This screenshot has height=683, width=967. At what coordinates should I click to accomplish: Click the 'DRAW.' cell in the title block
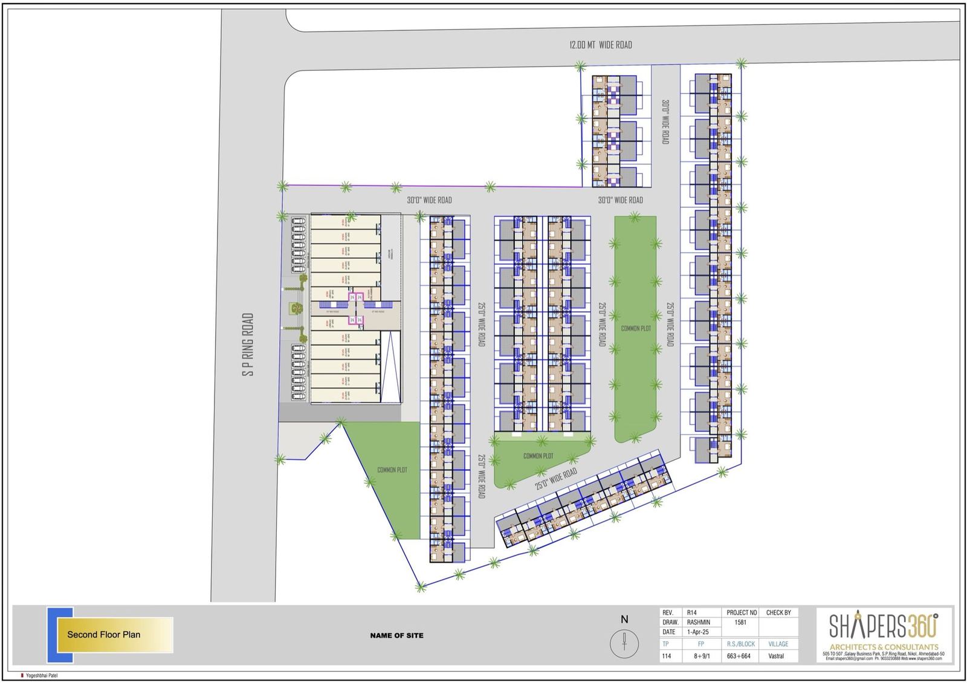(x=671, y=622)
